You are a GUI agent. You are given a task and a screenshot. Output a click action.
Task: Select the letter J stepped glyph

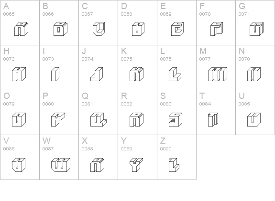pyautogui.click(x=97, y=74)
